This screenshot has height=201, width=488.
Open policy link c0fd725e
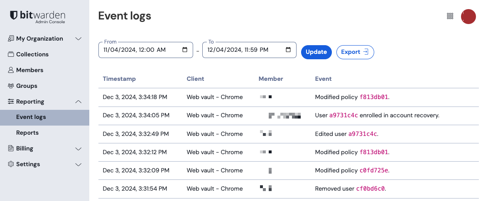click(373, 170)
